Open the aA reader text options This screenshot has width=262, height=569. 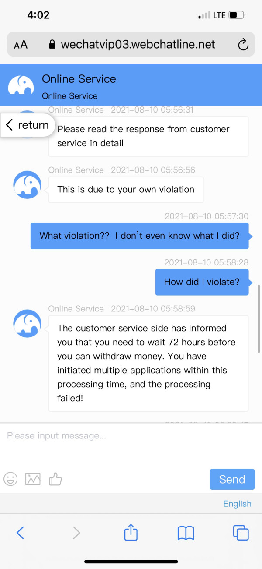(x=21, y=45)
